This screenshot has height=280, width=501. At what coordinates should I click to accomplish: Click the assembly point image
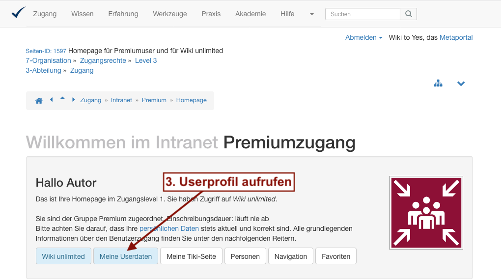[426, 213]
